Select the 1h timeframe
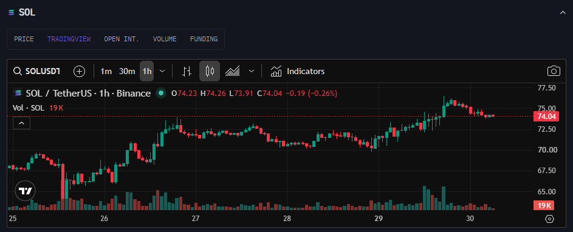This screenshot has height=232, width=573. [x=147, y=71]
